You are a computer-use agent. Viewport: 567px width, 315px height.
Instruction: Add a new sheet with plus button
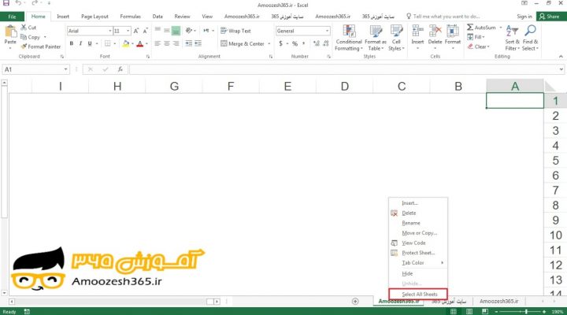pos(355,302)
